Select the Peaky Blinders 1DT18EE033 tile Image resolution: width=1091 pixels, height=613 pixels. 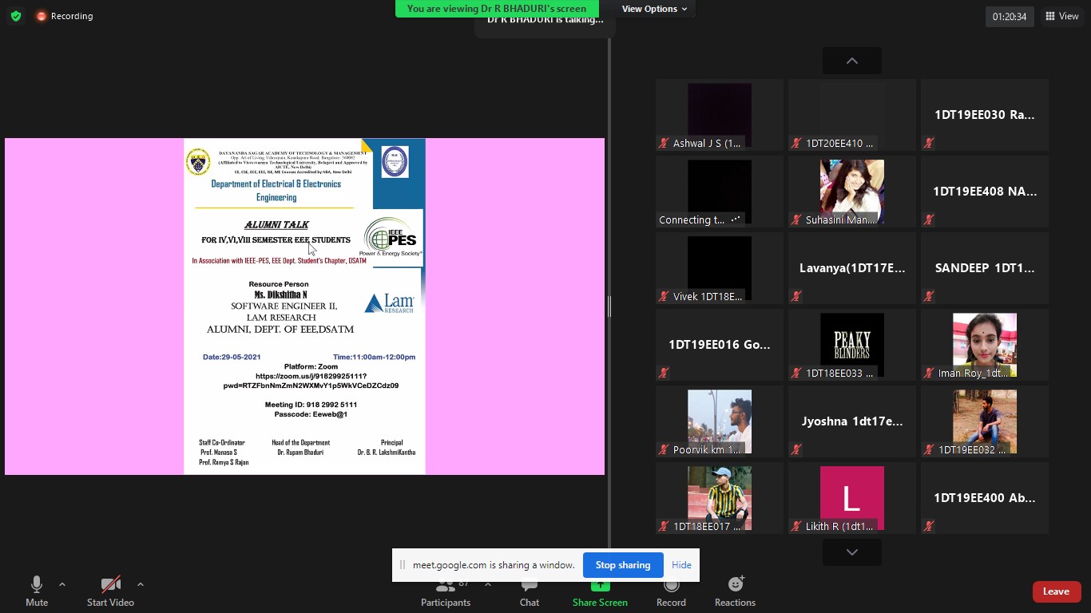(x=852, y=345)
